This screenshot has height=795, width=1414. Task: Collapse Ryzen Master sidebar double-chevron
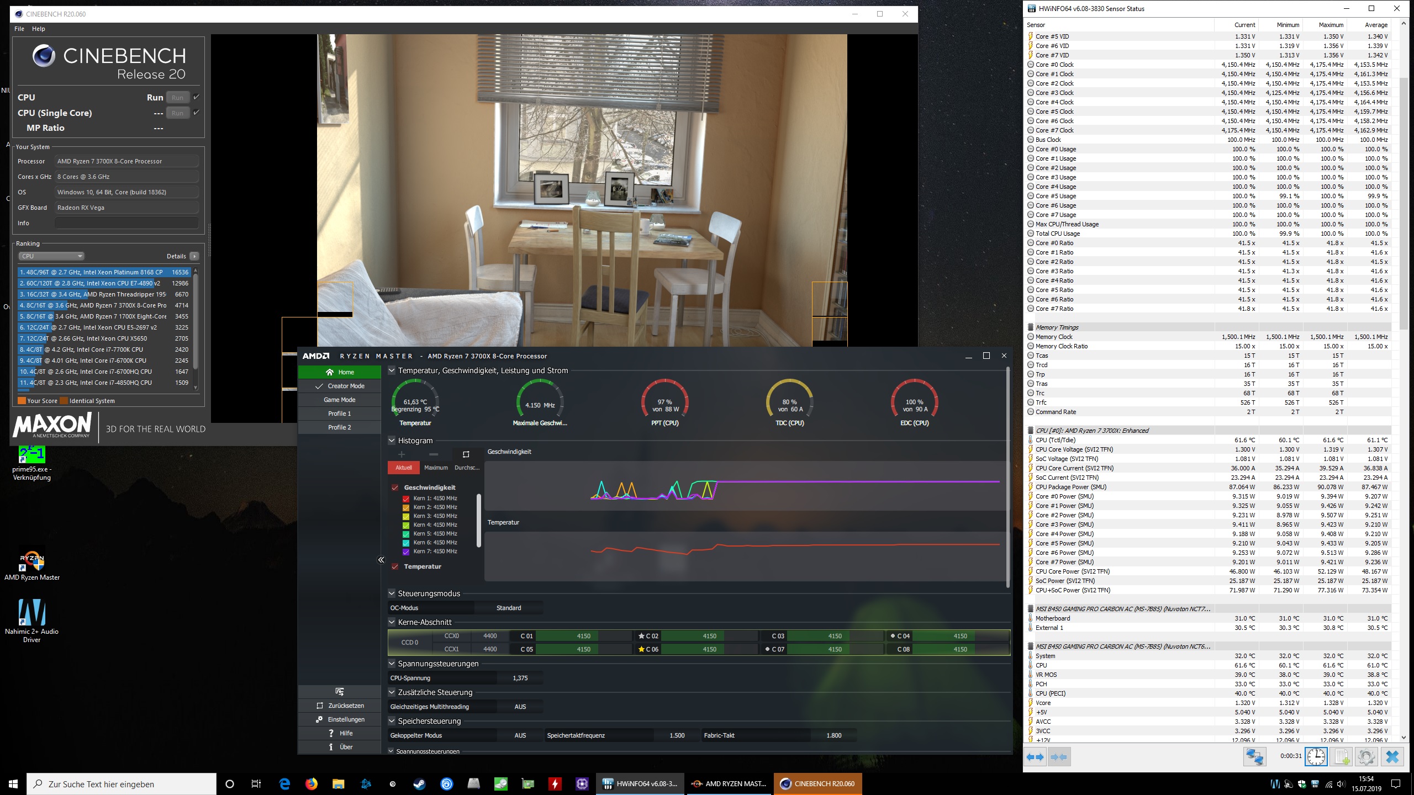381,560
